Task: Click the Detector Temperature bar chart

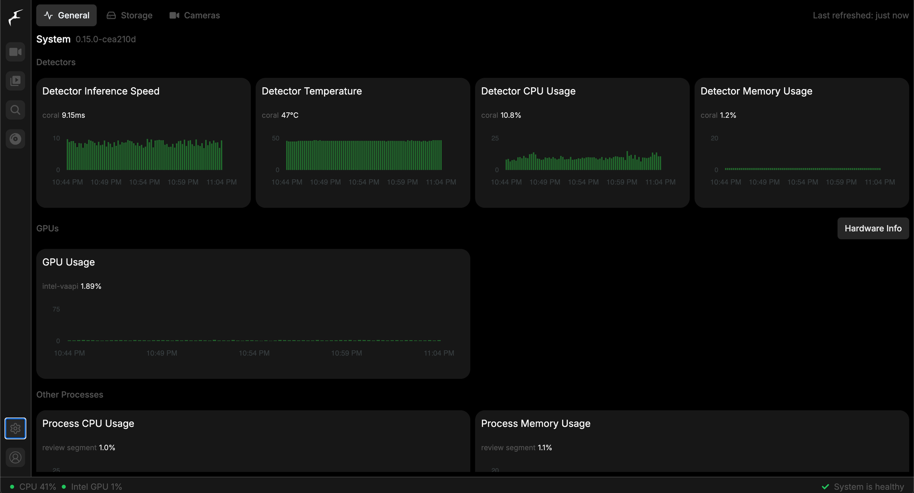Action: [x=364, y=155]
